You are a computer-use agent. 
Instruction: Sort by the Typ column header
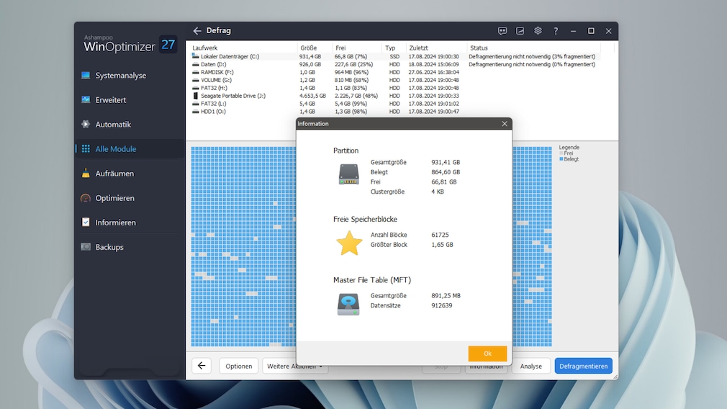[390, 48]
